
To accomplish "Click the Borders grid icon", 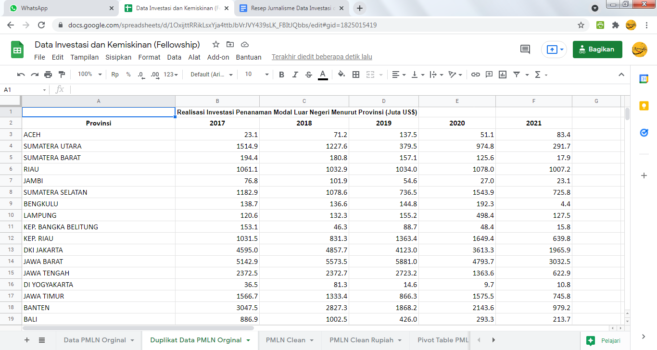I will 356,75.
